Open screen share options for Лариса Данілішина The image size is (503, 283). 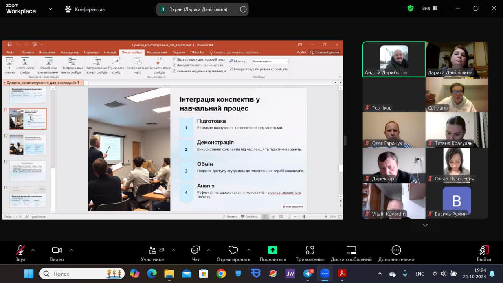tap(243, 9)
